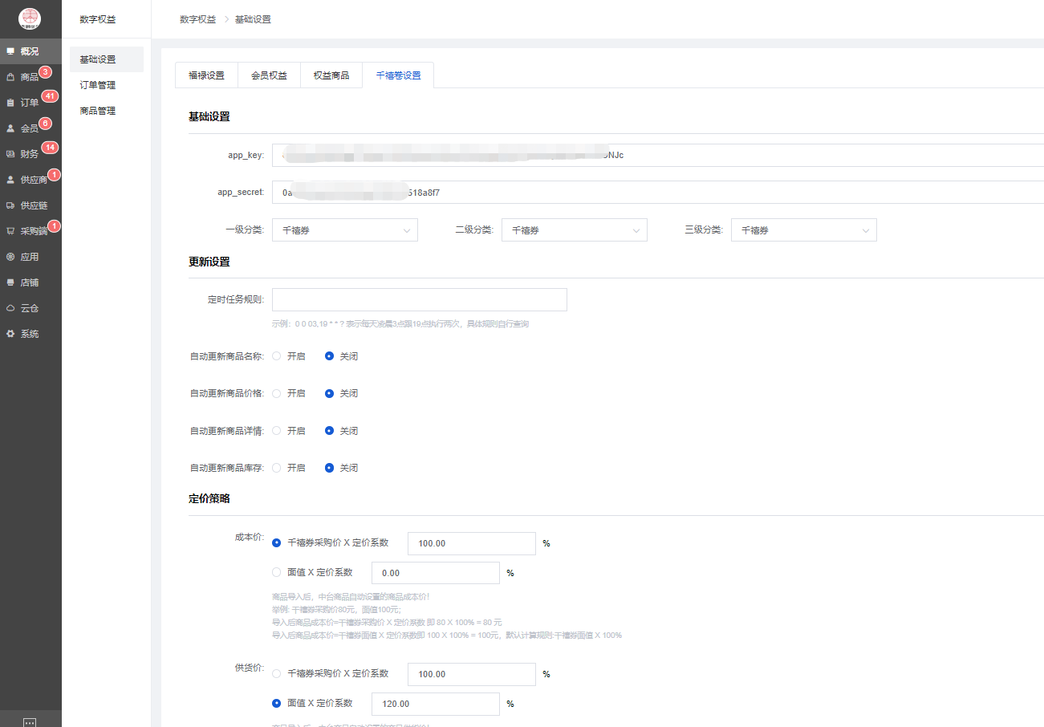Screen dimensions: 1044x727
Task: Choose 关闭 for 自动更新商品库存
Action: click(330, 468)
